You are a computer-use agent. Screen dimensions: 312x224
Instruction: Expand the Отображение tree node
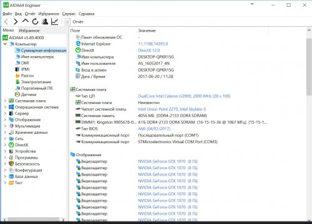[x=5, y=119]
